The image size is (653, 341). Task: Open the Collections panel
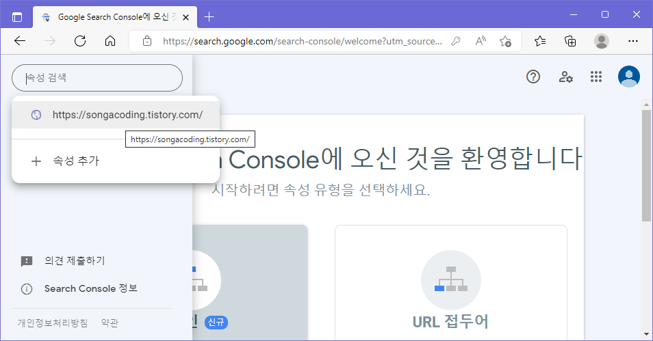570,41
